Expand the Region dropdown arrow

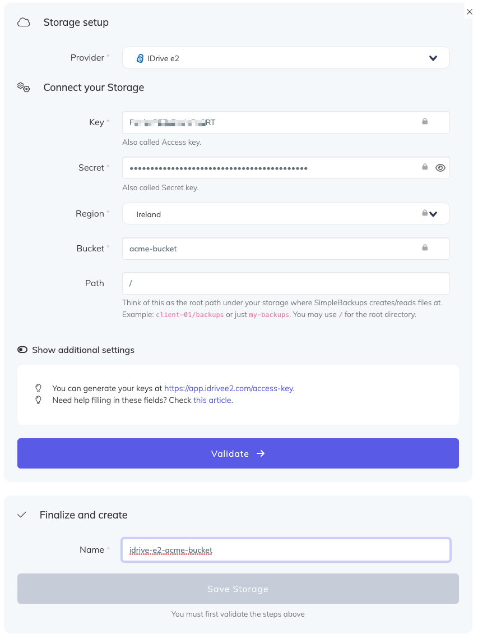[433, 214]
